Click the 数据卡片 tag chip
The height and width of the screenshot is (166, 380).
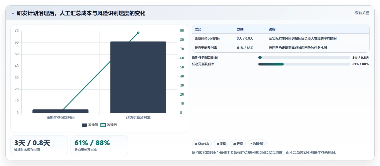257,144
